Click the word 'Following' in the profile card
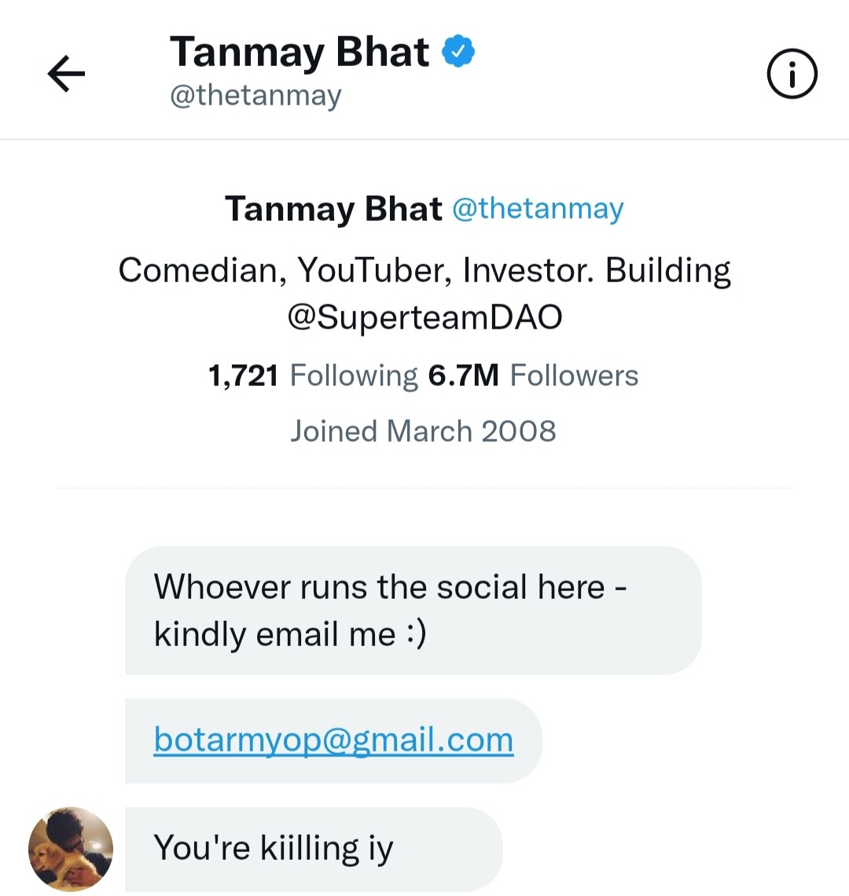The height and width of the screenshot is (896, 849). click(354, 376)
